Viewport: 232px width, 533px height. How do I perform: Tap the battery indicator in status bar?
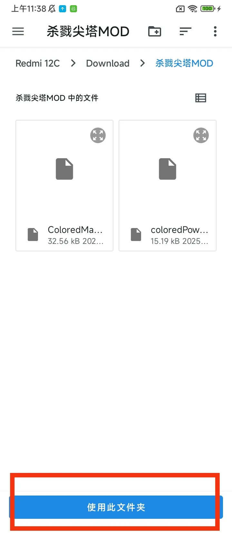[208, 9]
